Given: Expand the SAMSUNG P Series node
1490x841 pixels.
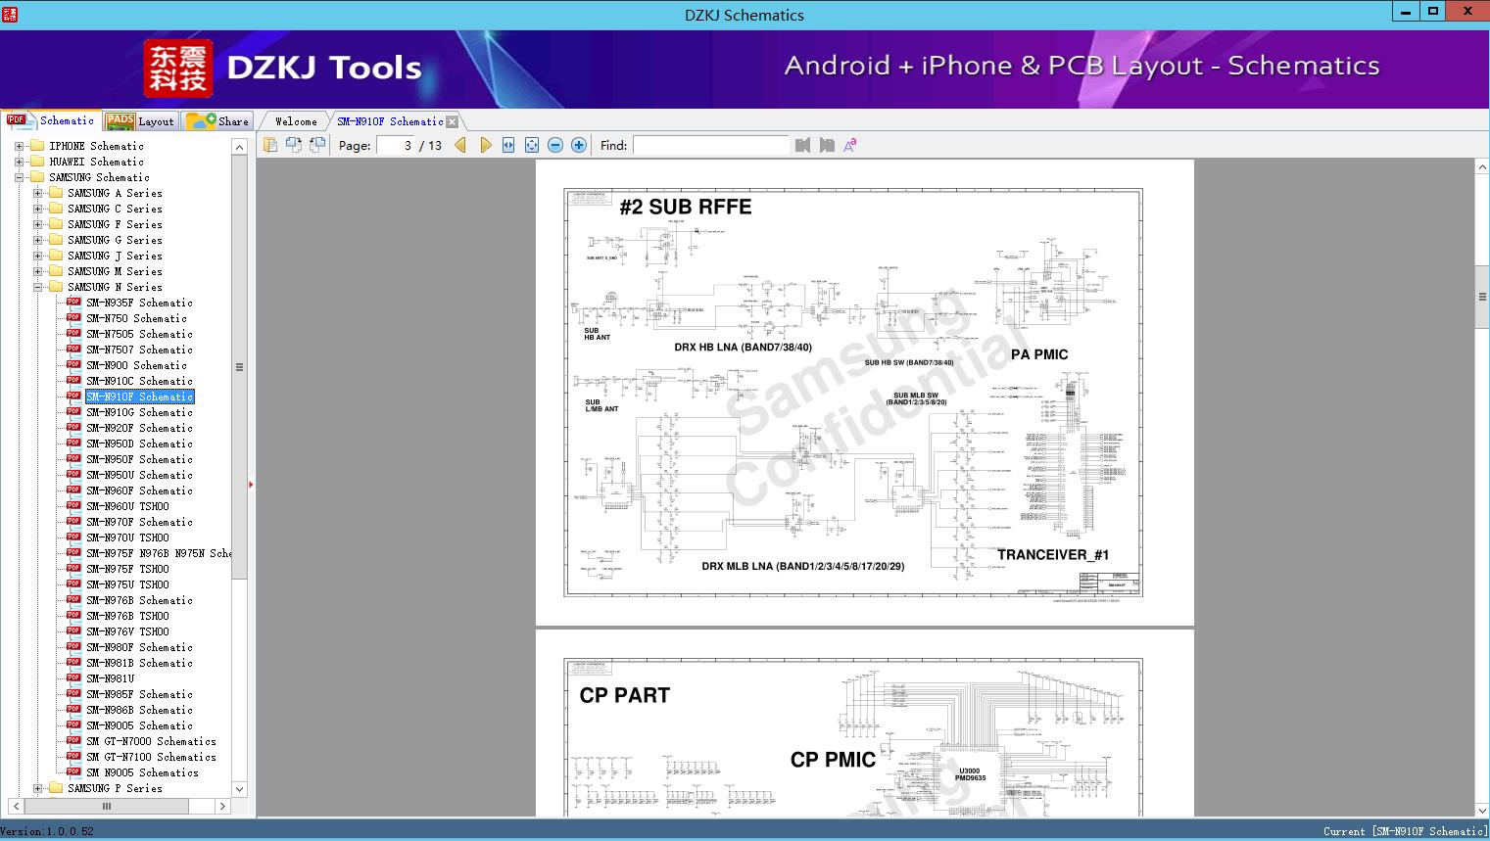Looking at the screenshot, I should (37, 788).
